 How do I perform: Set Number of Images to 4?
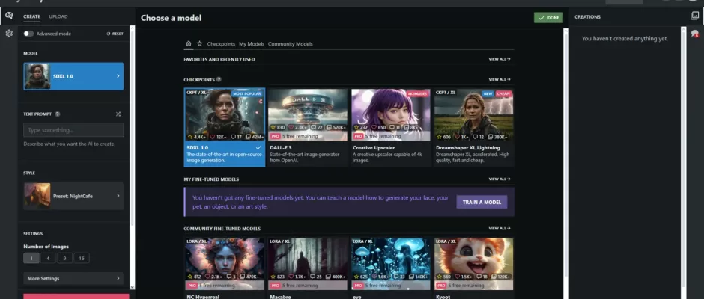coord(48,258)
